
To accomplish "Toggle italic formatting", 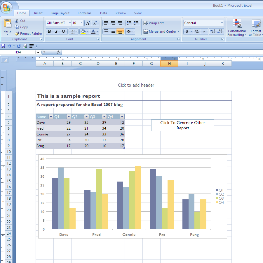I will click(56, 32).
